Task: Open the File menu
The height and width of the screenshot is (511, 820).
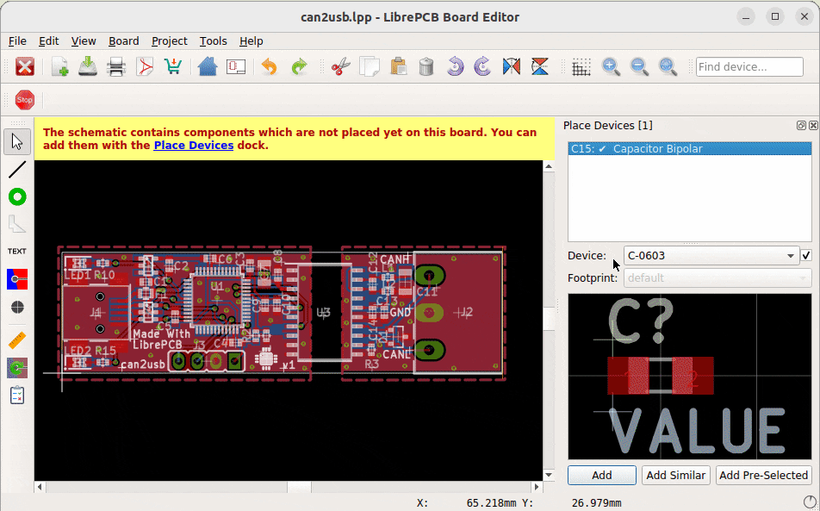Action: click(x=17, y=41)
